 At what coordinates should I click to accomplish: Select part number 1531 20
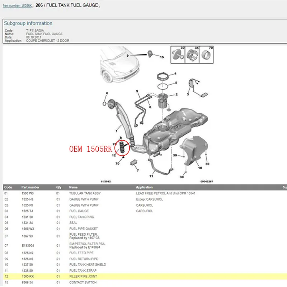click(27, 217)
